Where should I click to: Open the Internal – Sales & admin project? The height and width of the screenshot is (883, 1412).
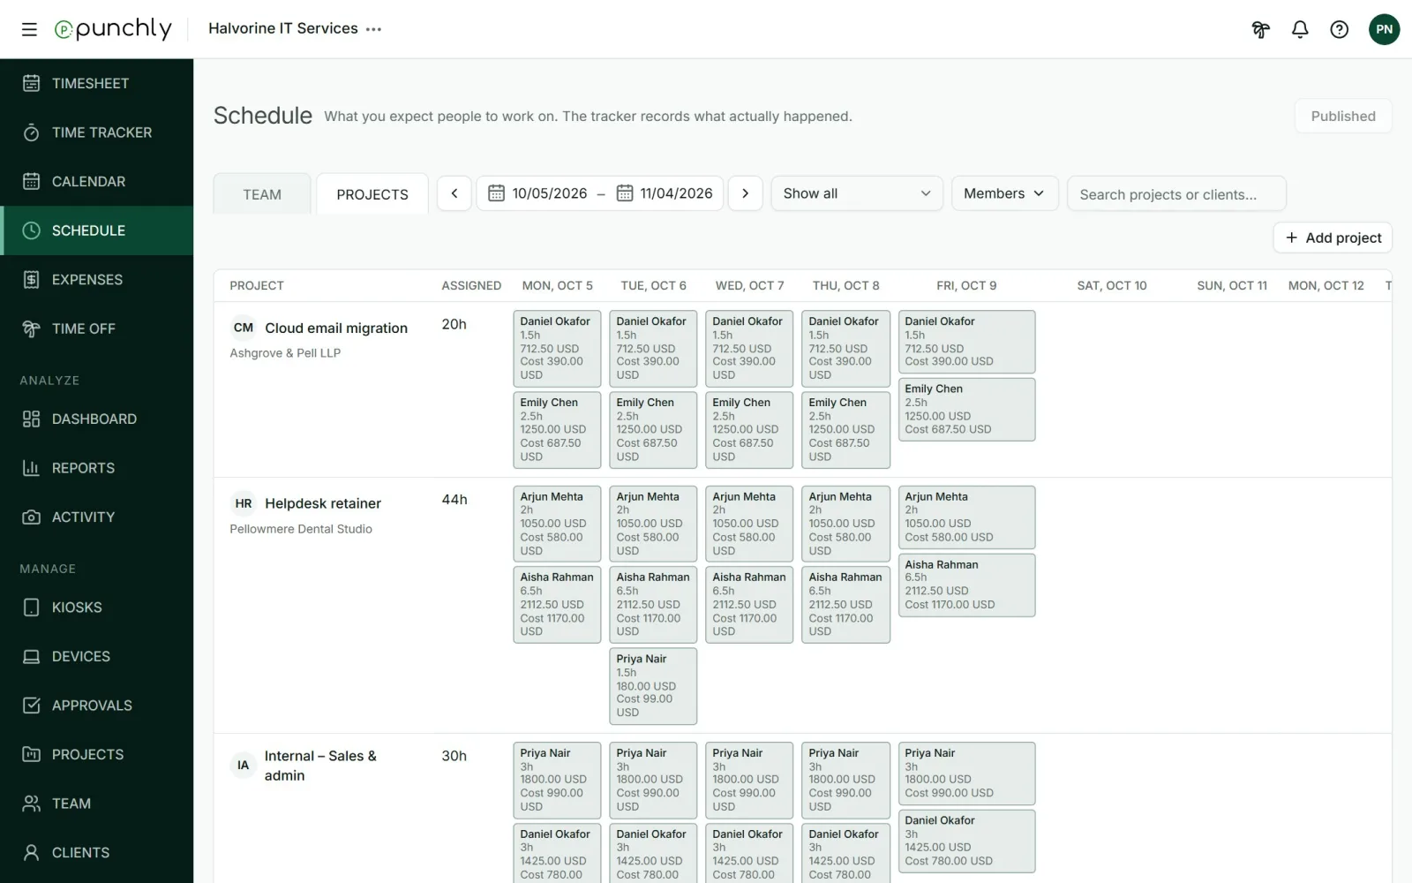320,766
